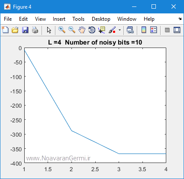Save figure with the floppy disk icon
The height and width of the screenshot is (179, 184).
(25, 30)
